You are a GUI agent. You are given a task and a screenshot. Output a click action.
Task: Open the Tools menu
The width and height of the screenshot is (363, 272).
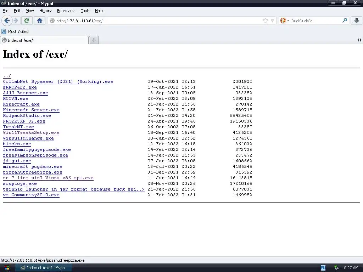point(85,11)
